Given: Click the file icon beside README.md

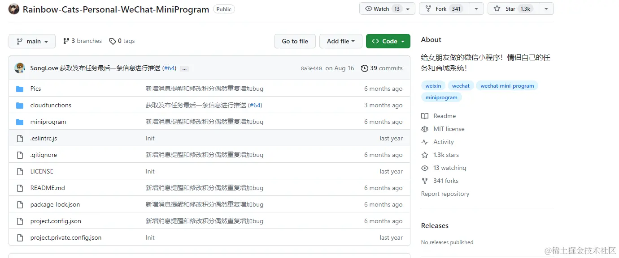Looking at the screenshot, I should point(20,188).
